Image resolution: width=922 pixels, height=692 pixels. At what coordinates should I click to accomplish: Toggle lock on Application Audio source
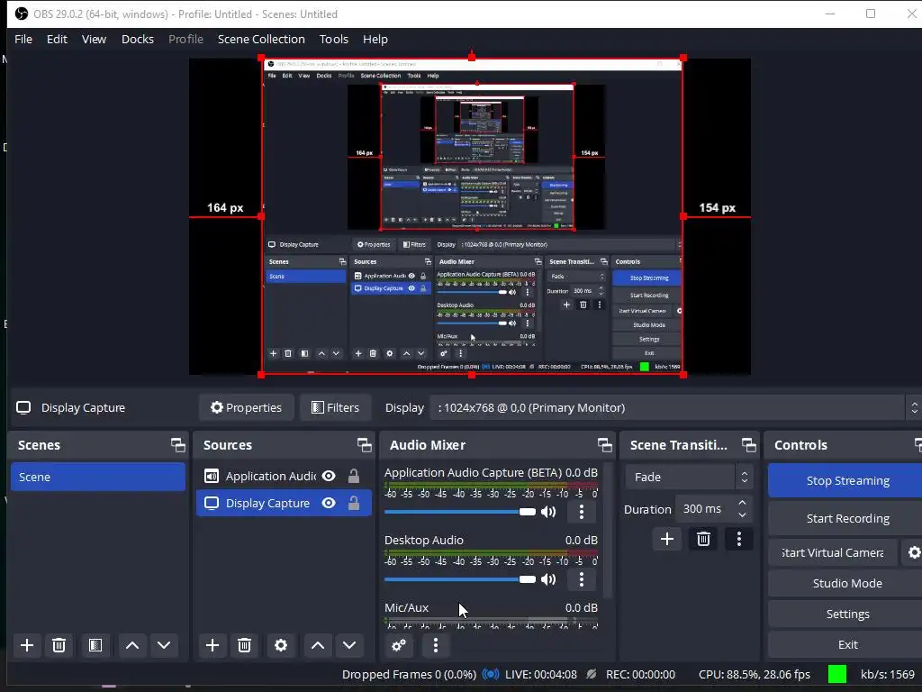353,476
